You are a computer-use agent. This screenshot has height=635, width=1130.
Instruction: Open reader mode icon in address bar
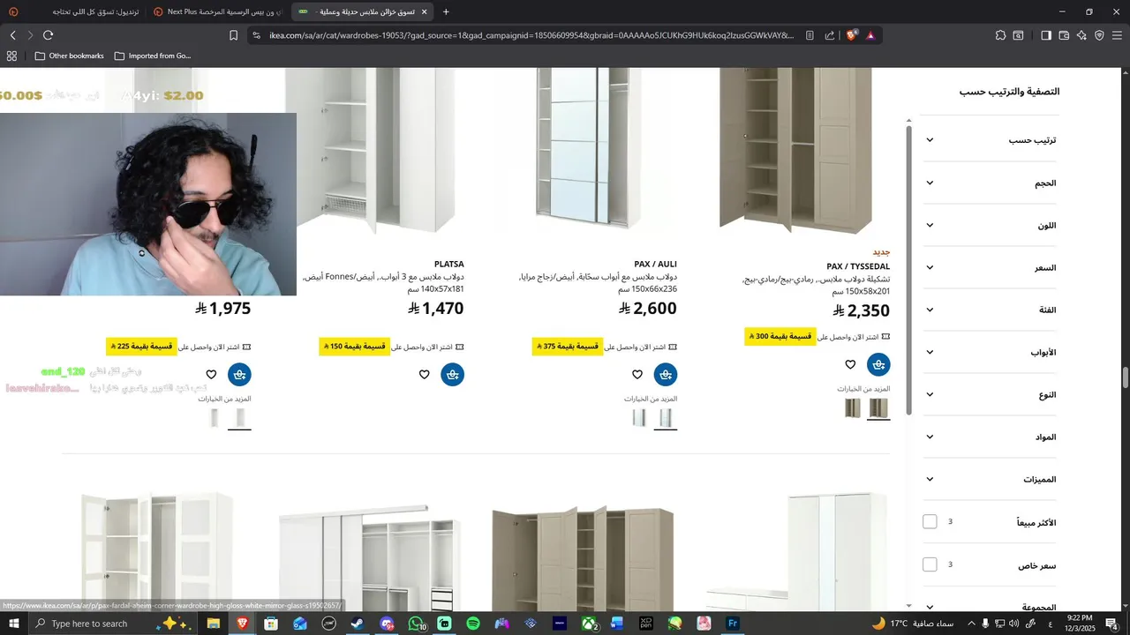(810, 35)
